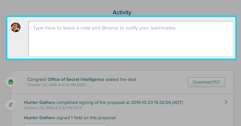Screen dimensions: 241x126
Task: Click gray composer panel area below the avatar
Action: [x=17, y=46]
